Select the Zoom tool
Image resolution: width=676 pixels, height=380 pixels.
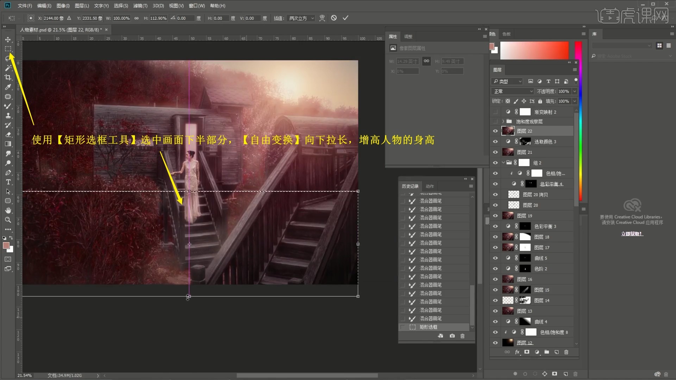tap(8, 220)
